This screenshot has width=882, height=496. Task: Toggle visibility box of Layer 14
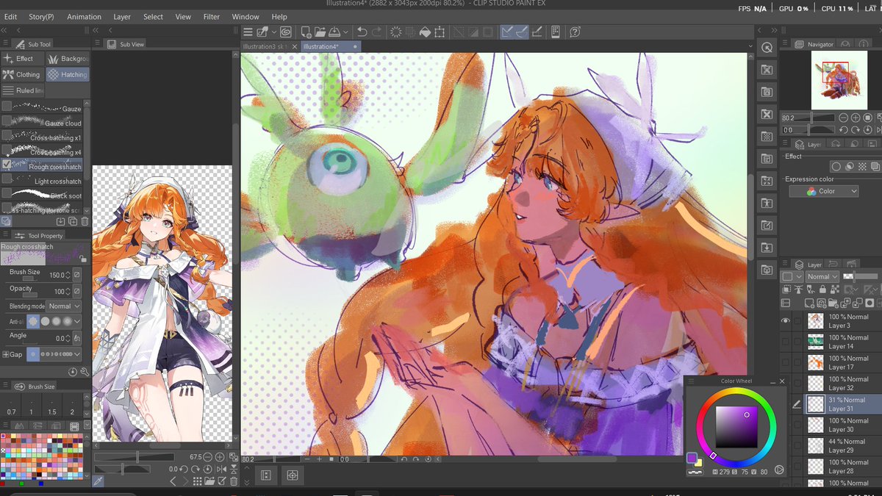click(x=786, y=342)
